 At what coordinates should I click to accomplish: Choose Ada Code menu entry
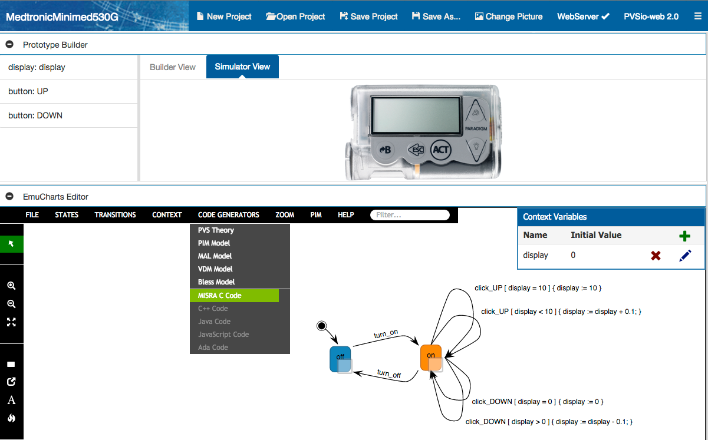tap(240, 348)
